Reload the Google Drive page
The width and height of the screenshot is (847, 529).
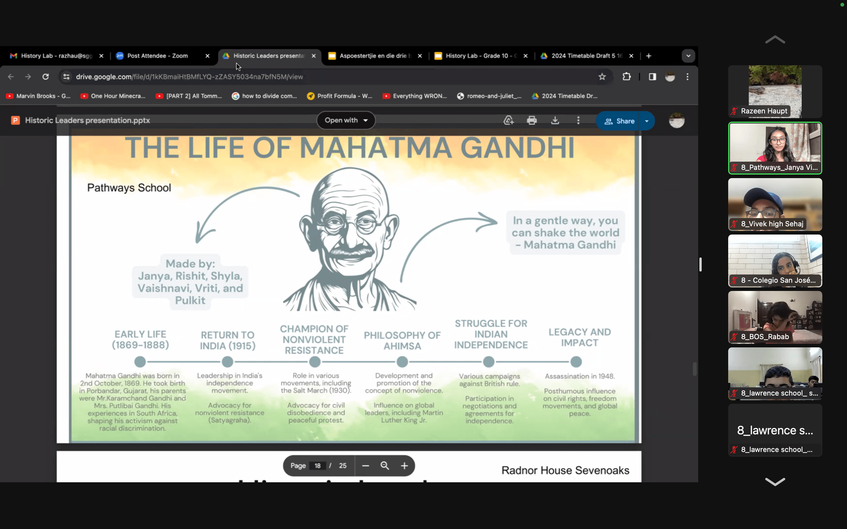pos(46,77)
